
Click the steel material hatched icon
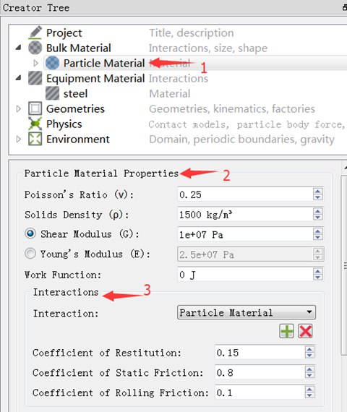coord(52,93)
